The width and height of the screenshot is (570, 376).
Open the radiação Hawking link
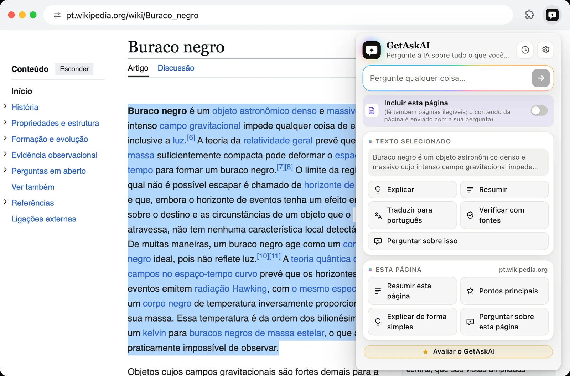click(230, 289)
